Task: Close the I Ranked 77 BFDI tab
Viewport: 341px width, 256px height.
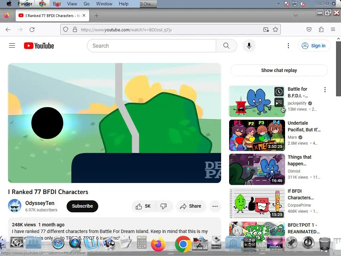Action: (x=84, y=15)
